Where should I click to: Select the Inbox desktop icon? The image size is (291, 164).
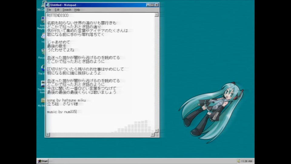coord(43,38)
